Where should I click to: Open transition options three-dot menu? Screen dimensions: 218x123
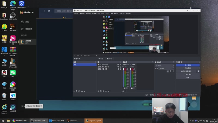coord(173,71)
